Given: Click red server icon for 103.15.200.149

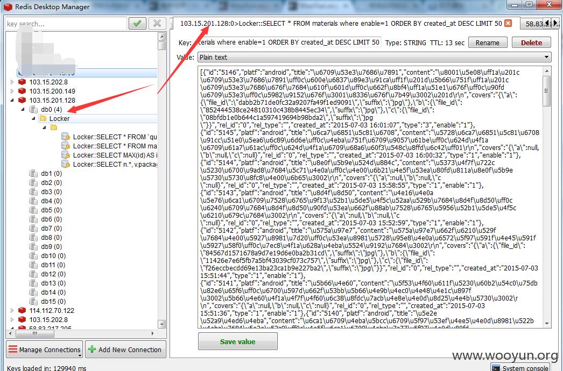Looking at the screenshot, I should (22, 91).
